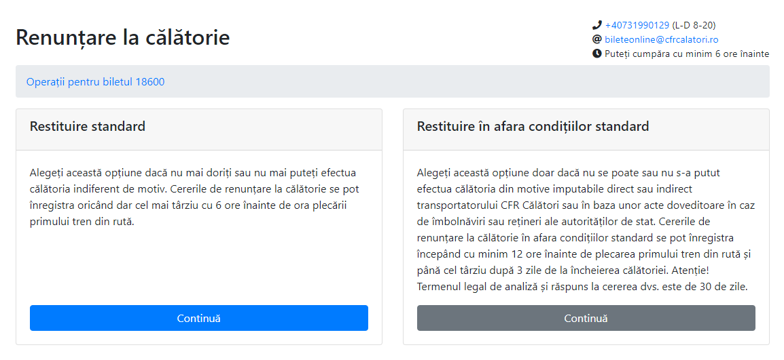Click the standard refund description paragraph
Image resolution: width=784 pixels, height=360 pixels.
(x=195, y=197)
